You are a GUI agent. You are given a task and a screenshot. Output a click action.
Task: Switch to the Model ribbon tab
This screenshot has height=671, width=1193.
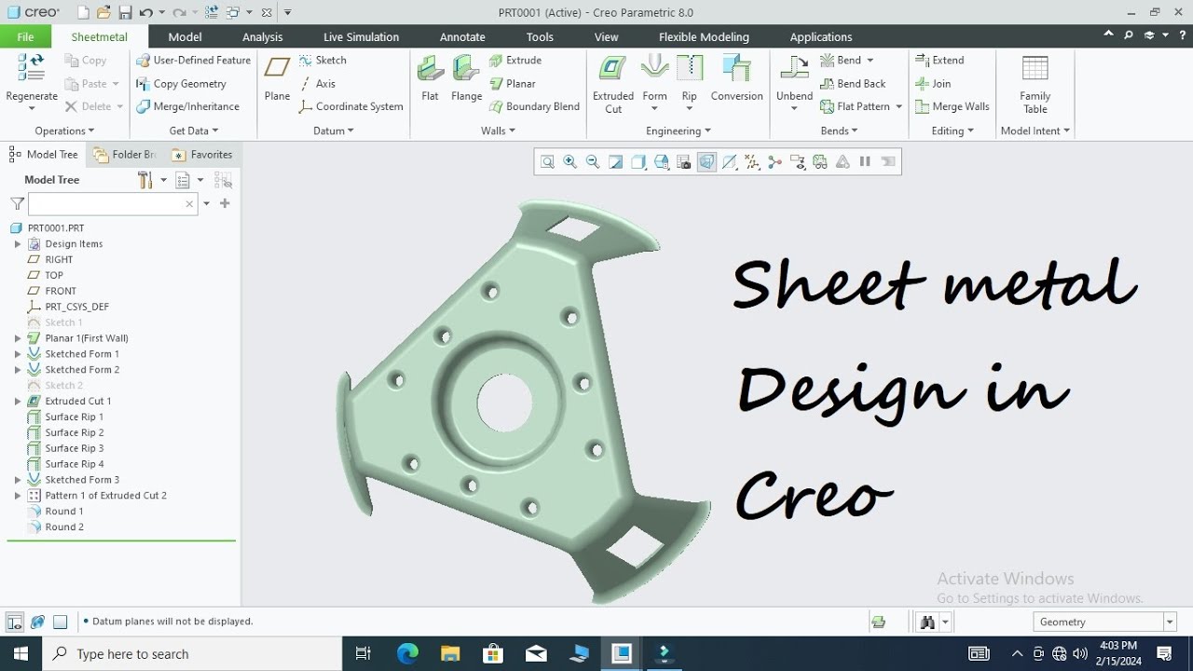185,37
